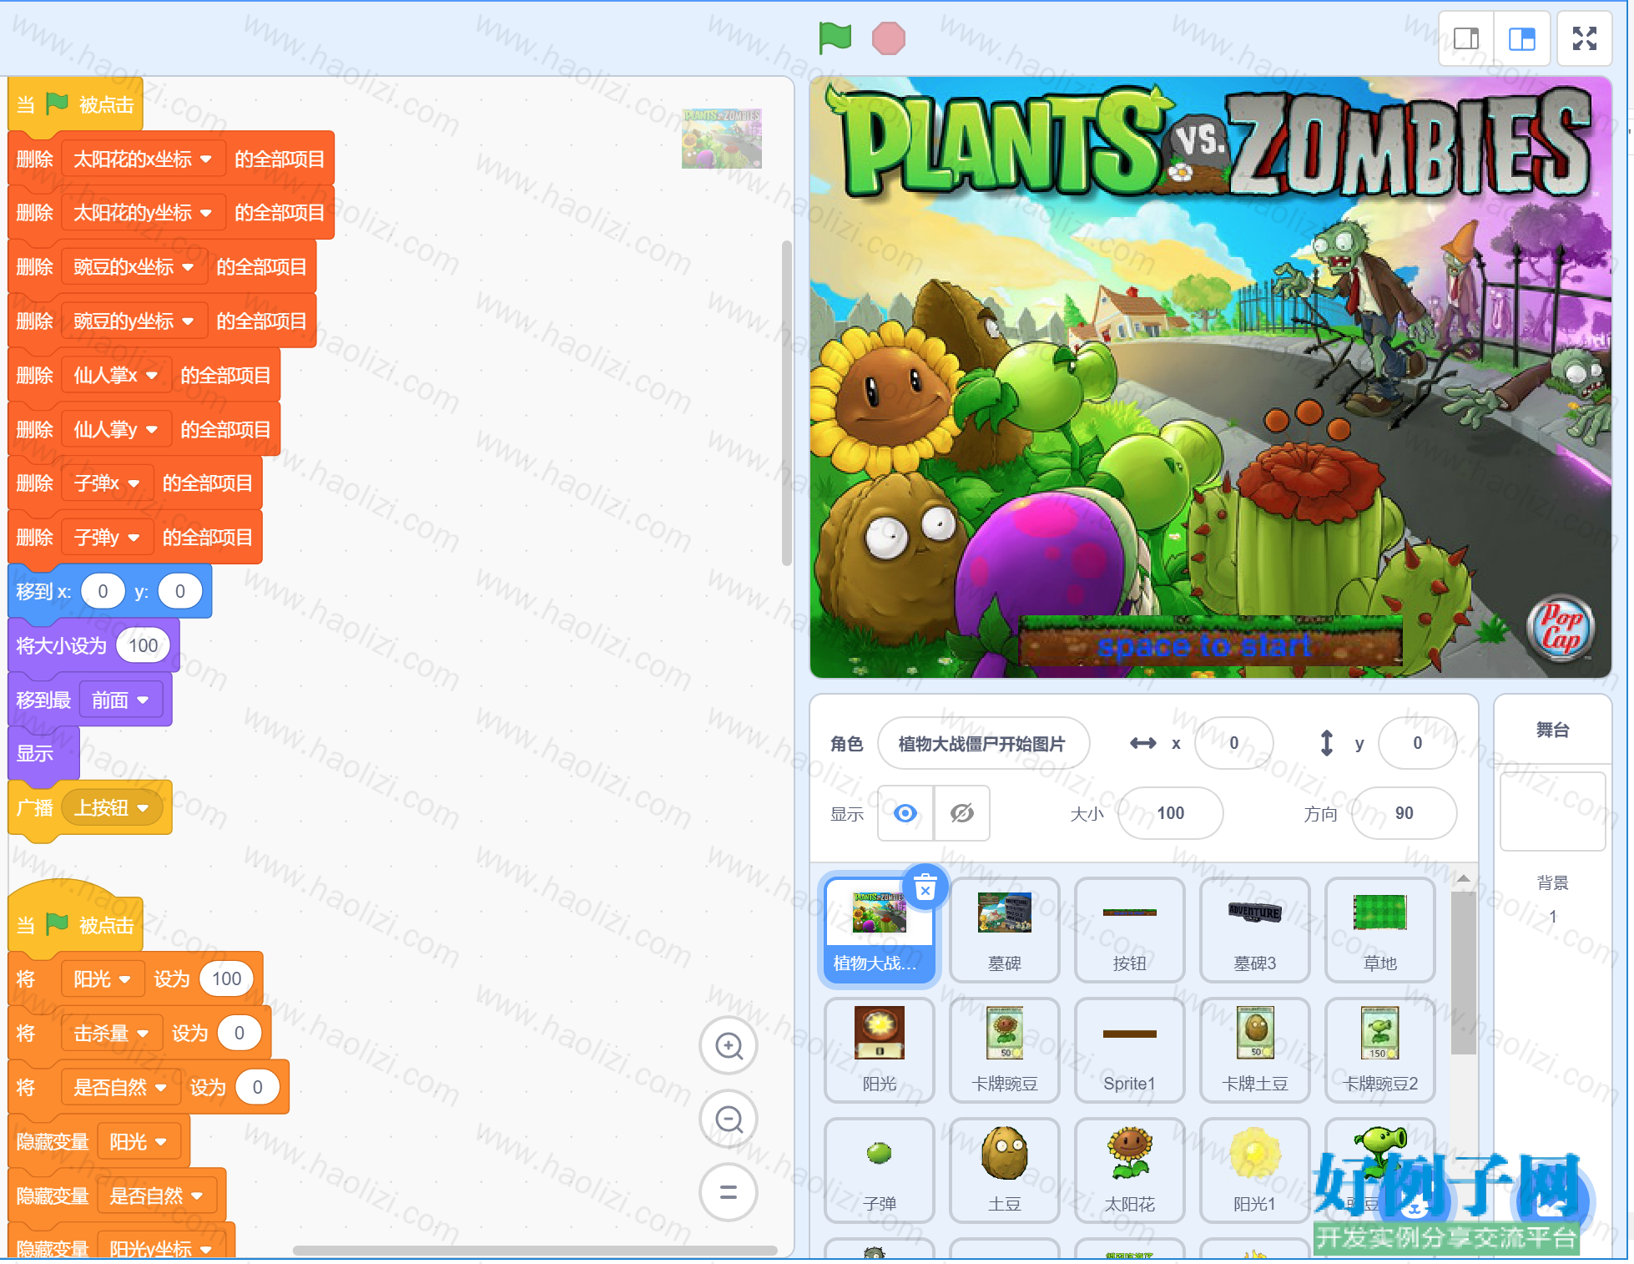The image size is (1634, 1264).
Task: Select the 子弹 sprite
Action: [880, 1170]
